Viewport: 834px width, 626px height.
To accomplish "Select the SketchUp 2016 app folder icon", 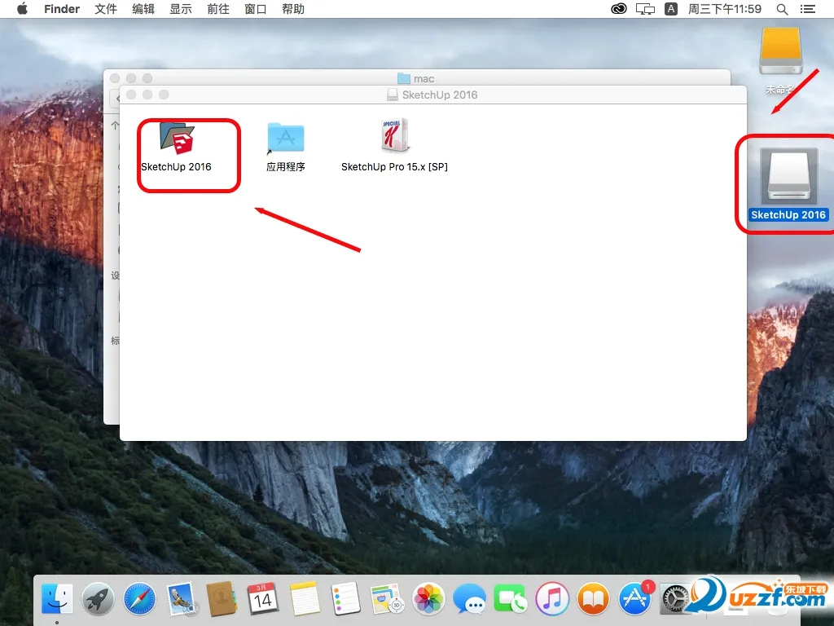I will point(177,139).
